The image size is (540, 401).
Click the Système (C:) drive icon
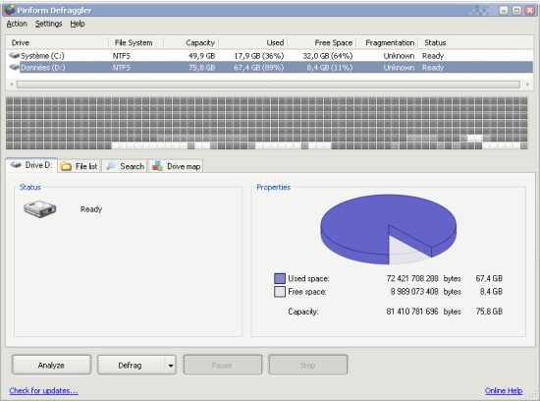point(15,55)
